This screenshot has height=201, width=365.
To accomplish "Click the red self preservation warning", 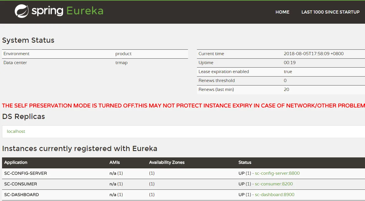I will tap(183, 106).
